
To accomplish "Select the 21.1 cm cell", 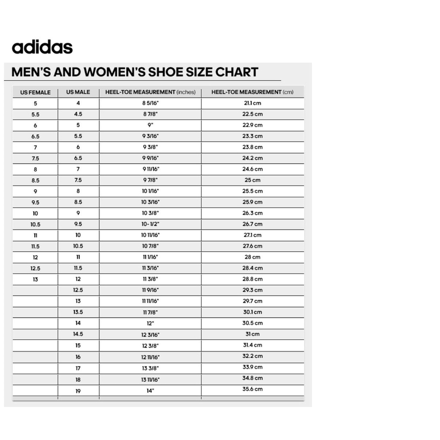I will tap(253, 103).
